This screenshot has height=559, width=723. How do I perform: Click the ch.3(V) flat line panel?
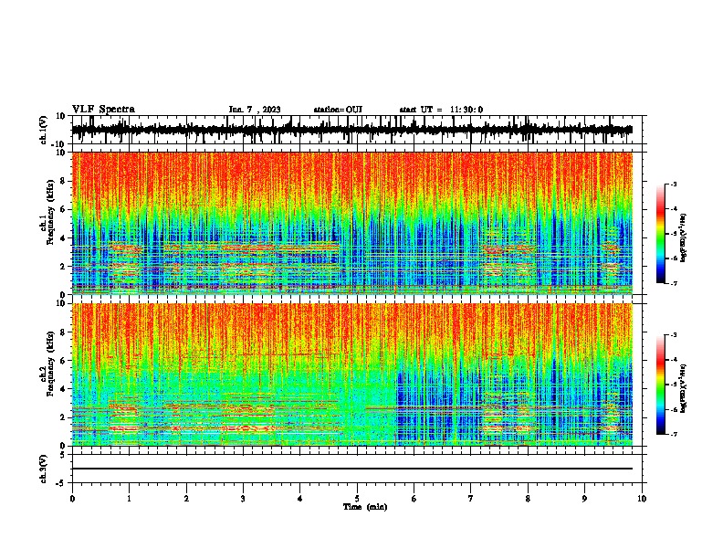(357, 469)
